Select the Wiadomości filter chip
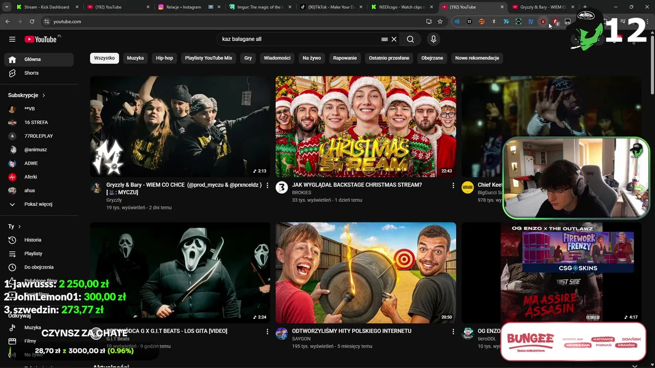The image size is (655, 368). 277,58
